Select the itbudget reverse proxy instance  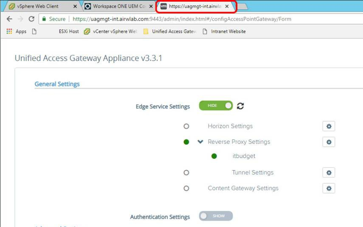coord(244,156)
